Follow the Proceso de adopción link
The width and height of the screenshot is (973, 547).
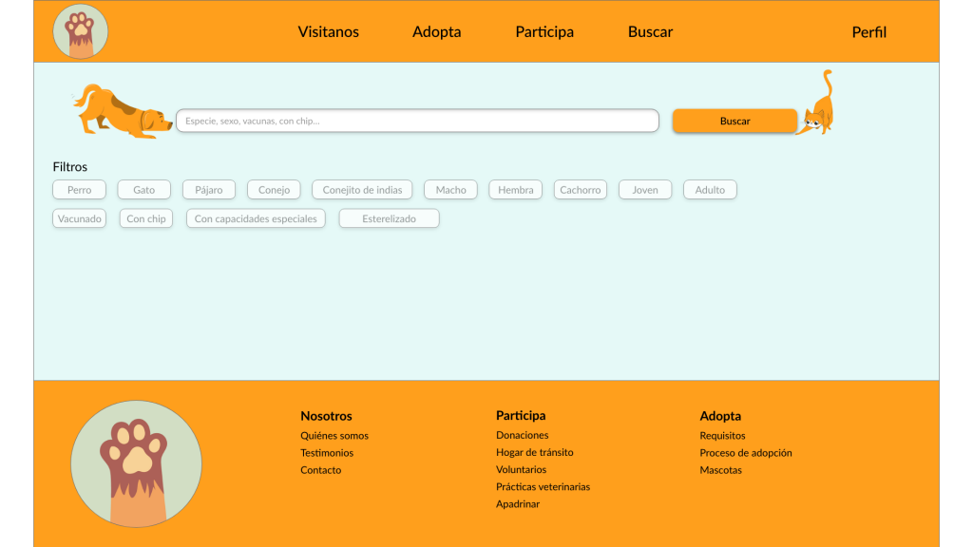point(746,453)
